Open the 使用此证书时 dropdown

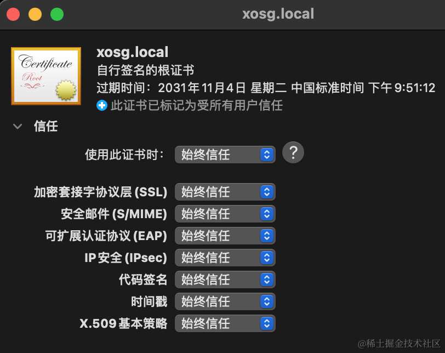tap(225, 154)
